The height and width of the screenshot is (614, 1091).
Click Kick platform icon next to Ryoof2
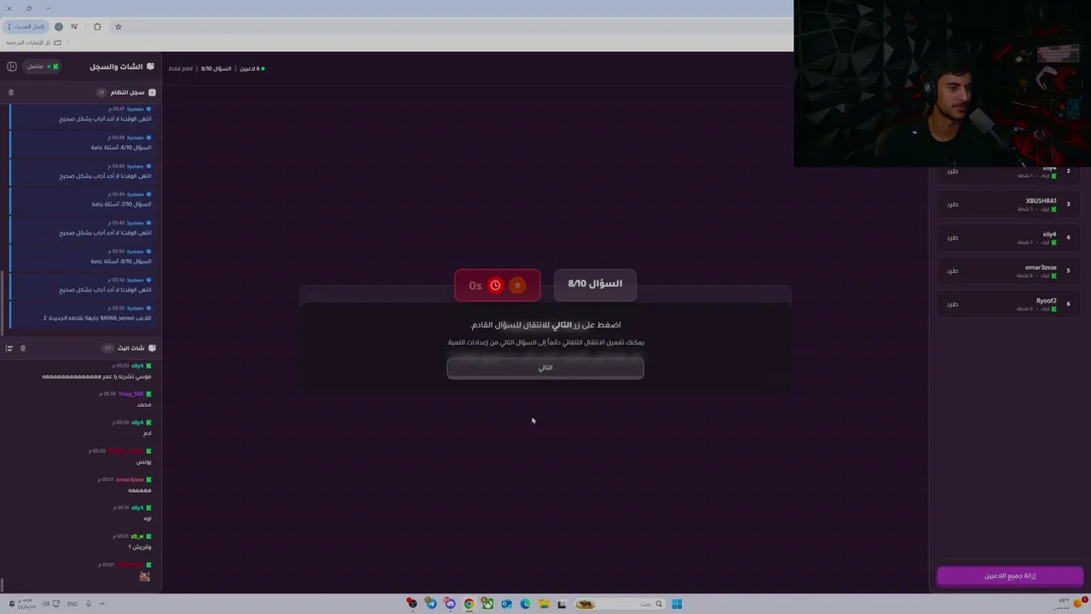(1053, 309)
